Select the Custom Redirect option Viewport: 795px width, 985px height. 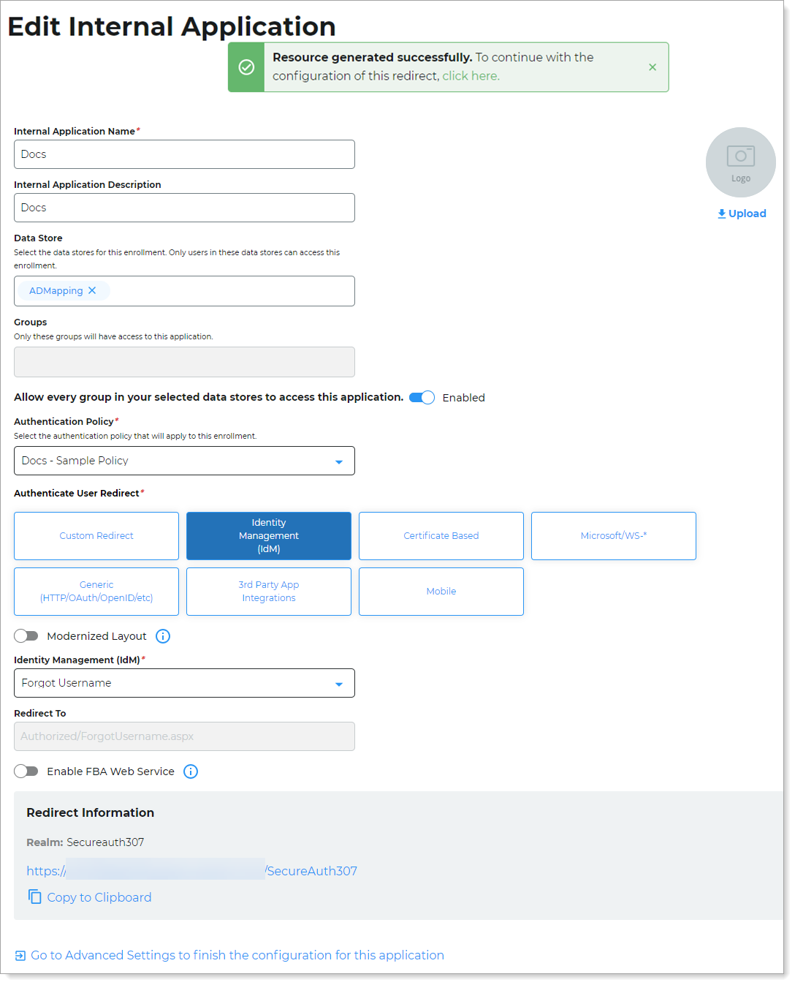(96, 536)
